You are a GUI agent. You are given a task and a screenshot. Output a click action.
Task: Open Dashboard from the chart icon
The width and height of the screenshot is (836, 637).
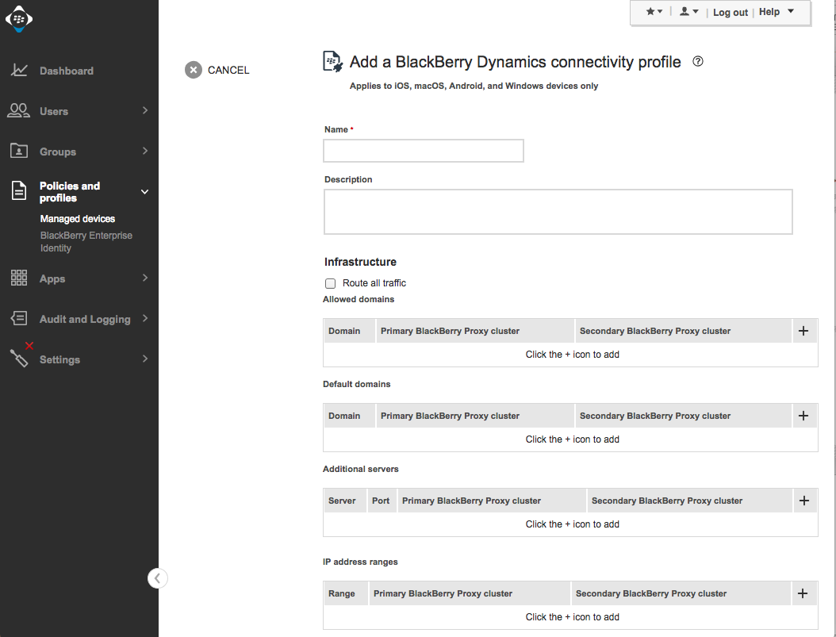[19, 71]
